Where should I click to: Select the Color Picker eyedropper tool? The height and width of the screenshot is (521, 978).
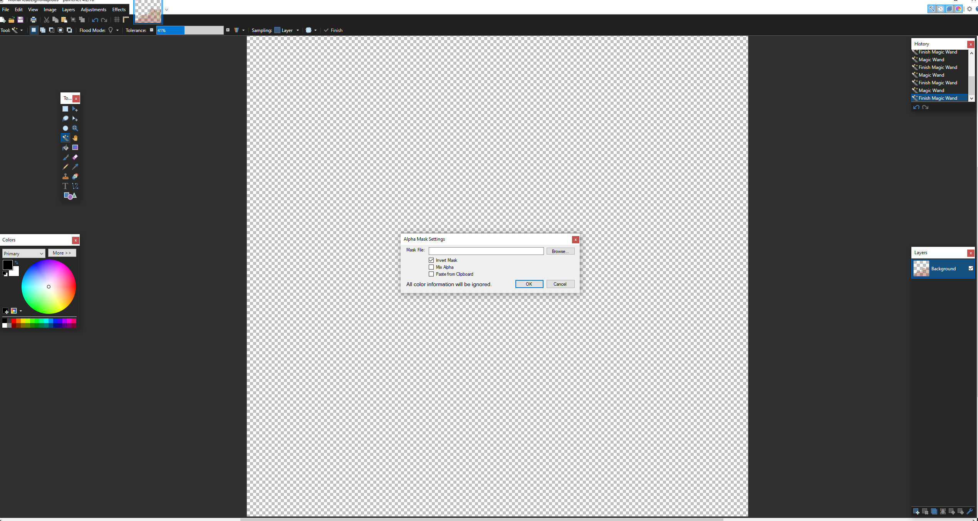[x=75, y=167]
